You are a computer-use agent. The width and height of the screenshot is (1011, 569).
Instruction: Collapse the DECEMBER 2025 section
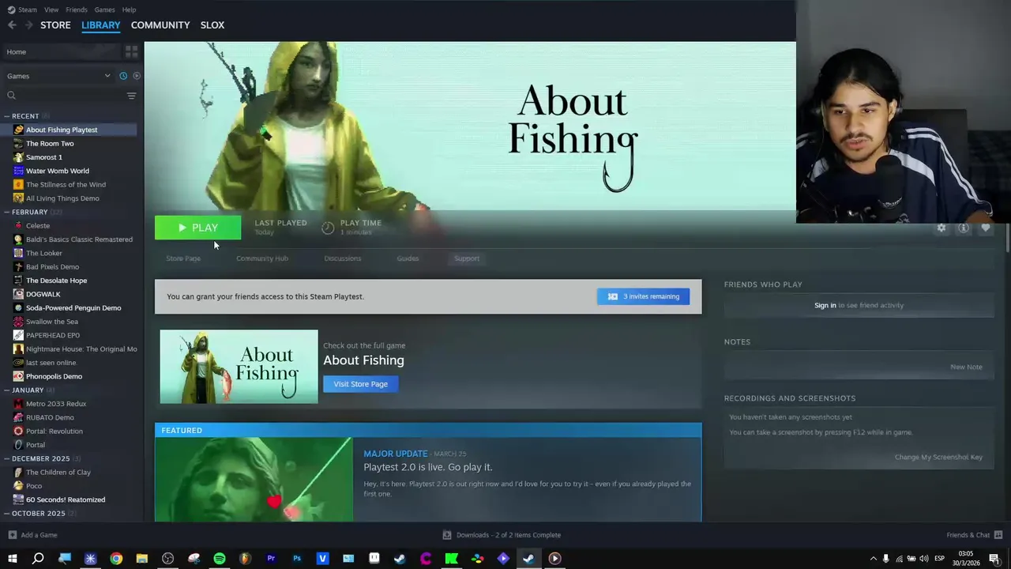6,458
